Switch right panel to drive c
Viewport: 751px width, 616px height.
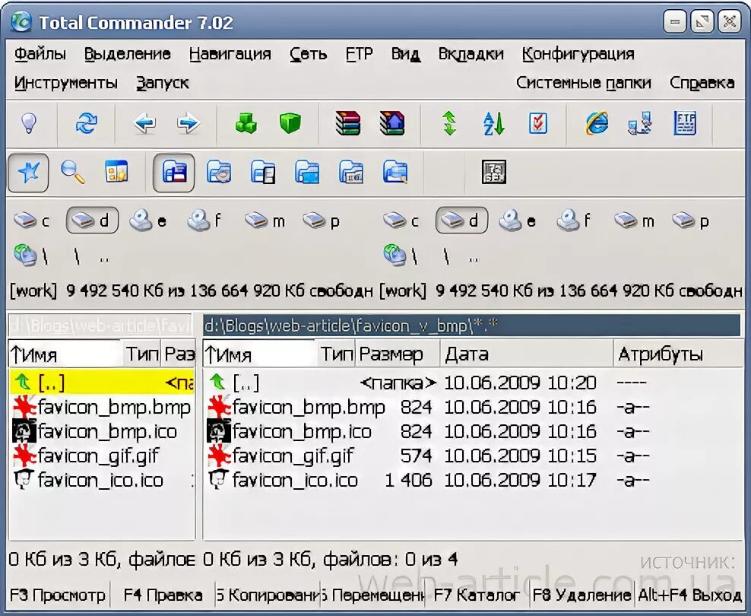click(401, 221)
